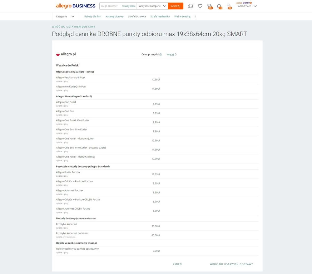Click 'szukaj wielu' link in search bar
The height and width of the screenshot is (274, 312).
pos(129,6)
